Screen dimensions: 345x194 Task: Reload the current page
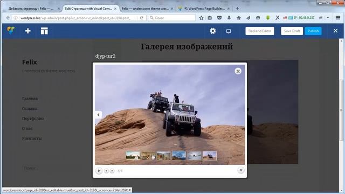tap(142, 18)
